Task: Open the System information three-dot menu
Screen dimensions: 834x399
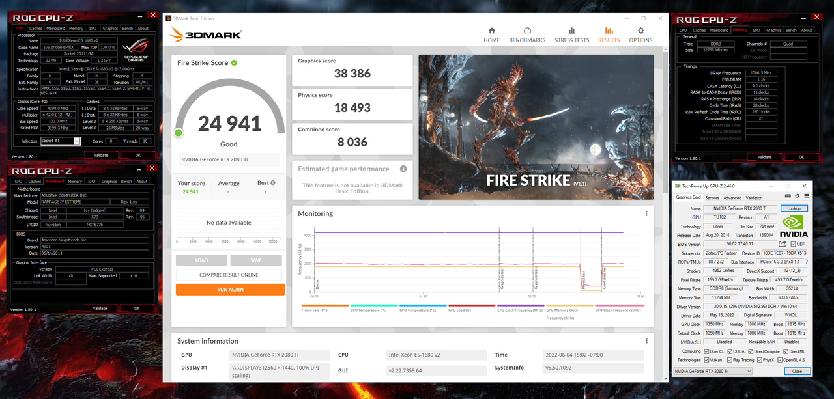Action: click(x=646, y=340)
